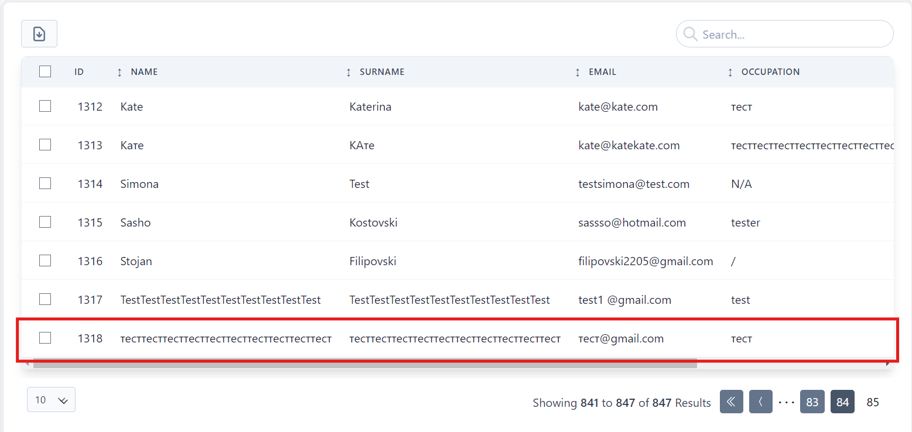Jump to first page double-chevron button
Screen dimensions: 912x432
tap(731, 402)
